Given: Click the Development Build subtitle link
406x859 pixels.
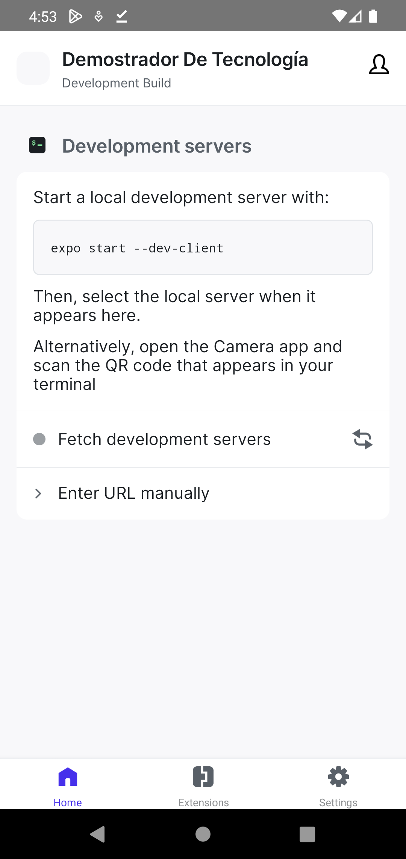Looking at the screenshot, I should (x=117, y=83).
